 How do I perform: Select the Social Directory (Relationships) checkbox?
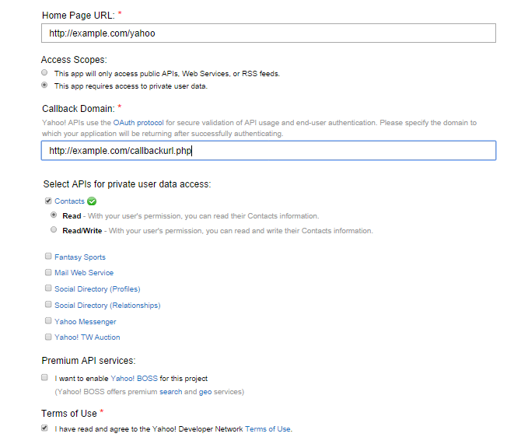[48, 306]
